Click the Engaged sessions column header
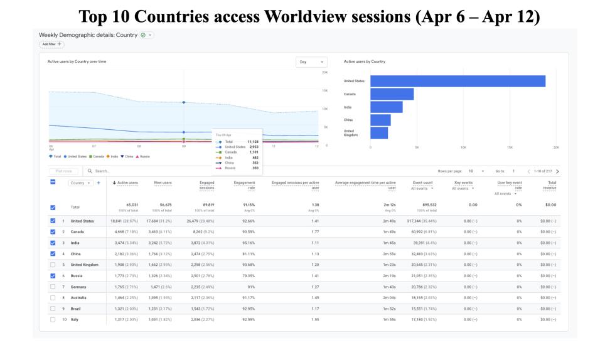Screen dimensions: 610x343 (x=206, y=185)
